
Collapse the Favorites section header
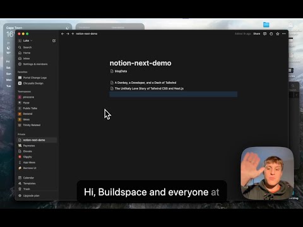click(x=23, y=72)
